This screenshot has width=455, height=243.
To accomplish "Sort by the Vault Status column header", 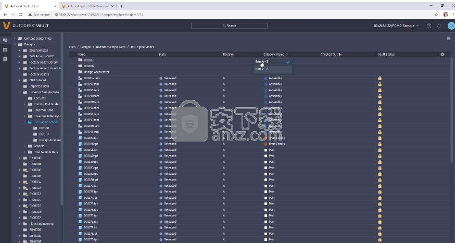I will pos(386,54).
